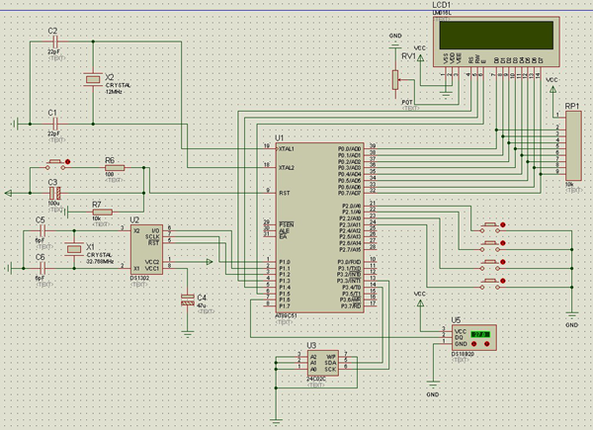Image resolution: width=593 pixels, height=430 pixels.
Task: Click the push button wired to P2.2
Action: [490, 265]
